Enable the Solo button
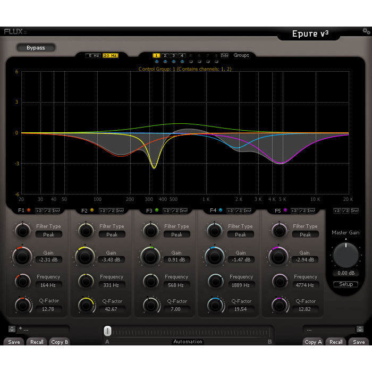Screen dimensions: 372x372 224,55
